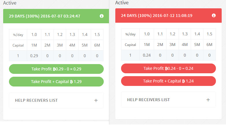Click the plus icon in the red card's receivers list

208,100
